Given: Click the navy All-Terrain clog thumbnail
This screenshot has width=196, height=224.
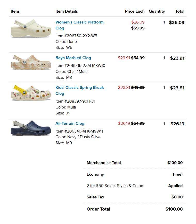Looking at the screenshot, I should coord(31,128).
